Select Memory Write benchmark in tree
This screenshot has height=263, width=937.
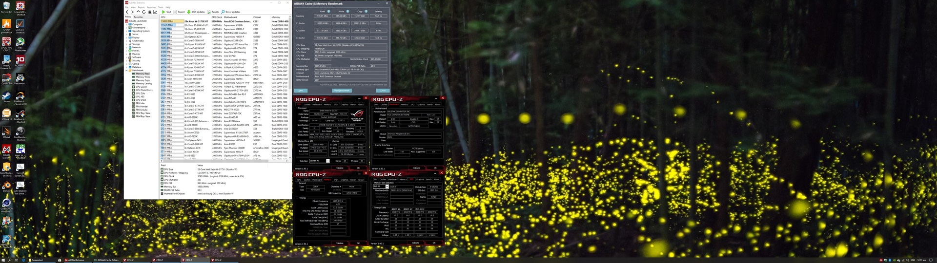(143, 77)
